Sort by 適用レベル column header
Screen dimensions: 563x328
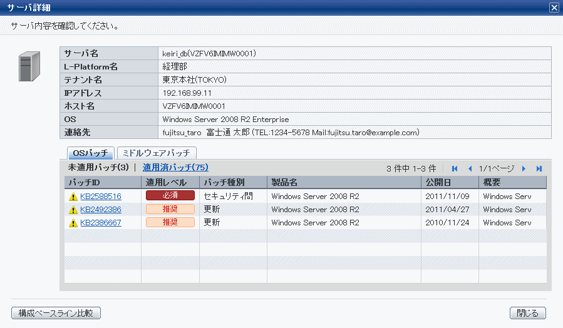click(170, 182)
